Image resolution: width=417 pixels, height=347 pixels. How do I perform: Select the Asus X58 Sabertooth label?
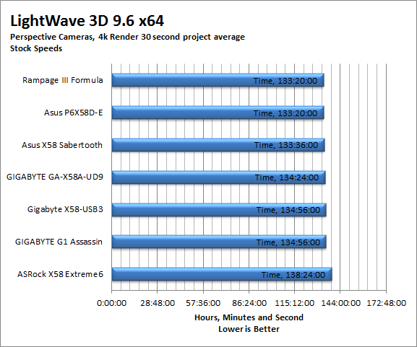62,145
